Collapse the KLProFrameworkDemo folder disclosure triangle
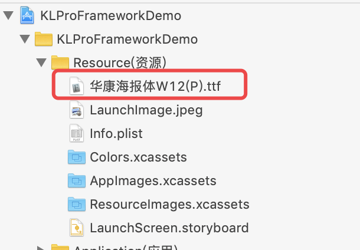This screenshot has width=360, height=250. pyautogui.click(x=25, y=39)
